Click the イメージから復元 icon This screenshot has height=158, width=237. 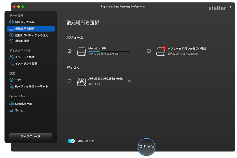click(11, 64)
